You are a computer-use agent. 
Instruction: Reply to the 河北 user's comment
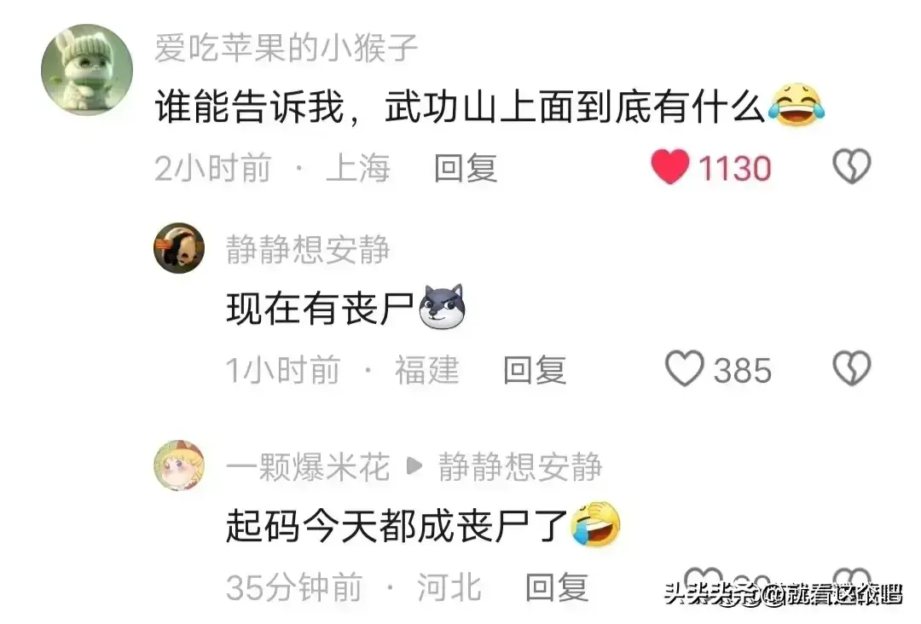(556, 587)
